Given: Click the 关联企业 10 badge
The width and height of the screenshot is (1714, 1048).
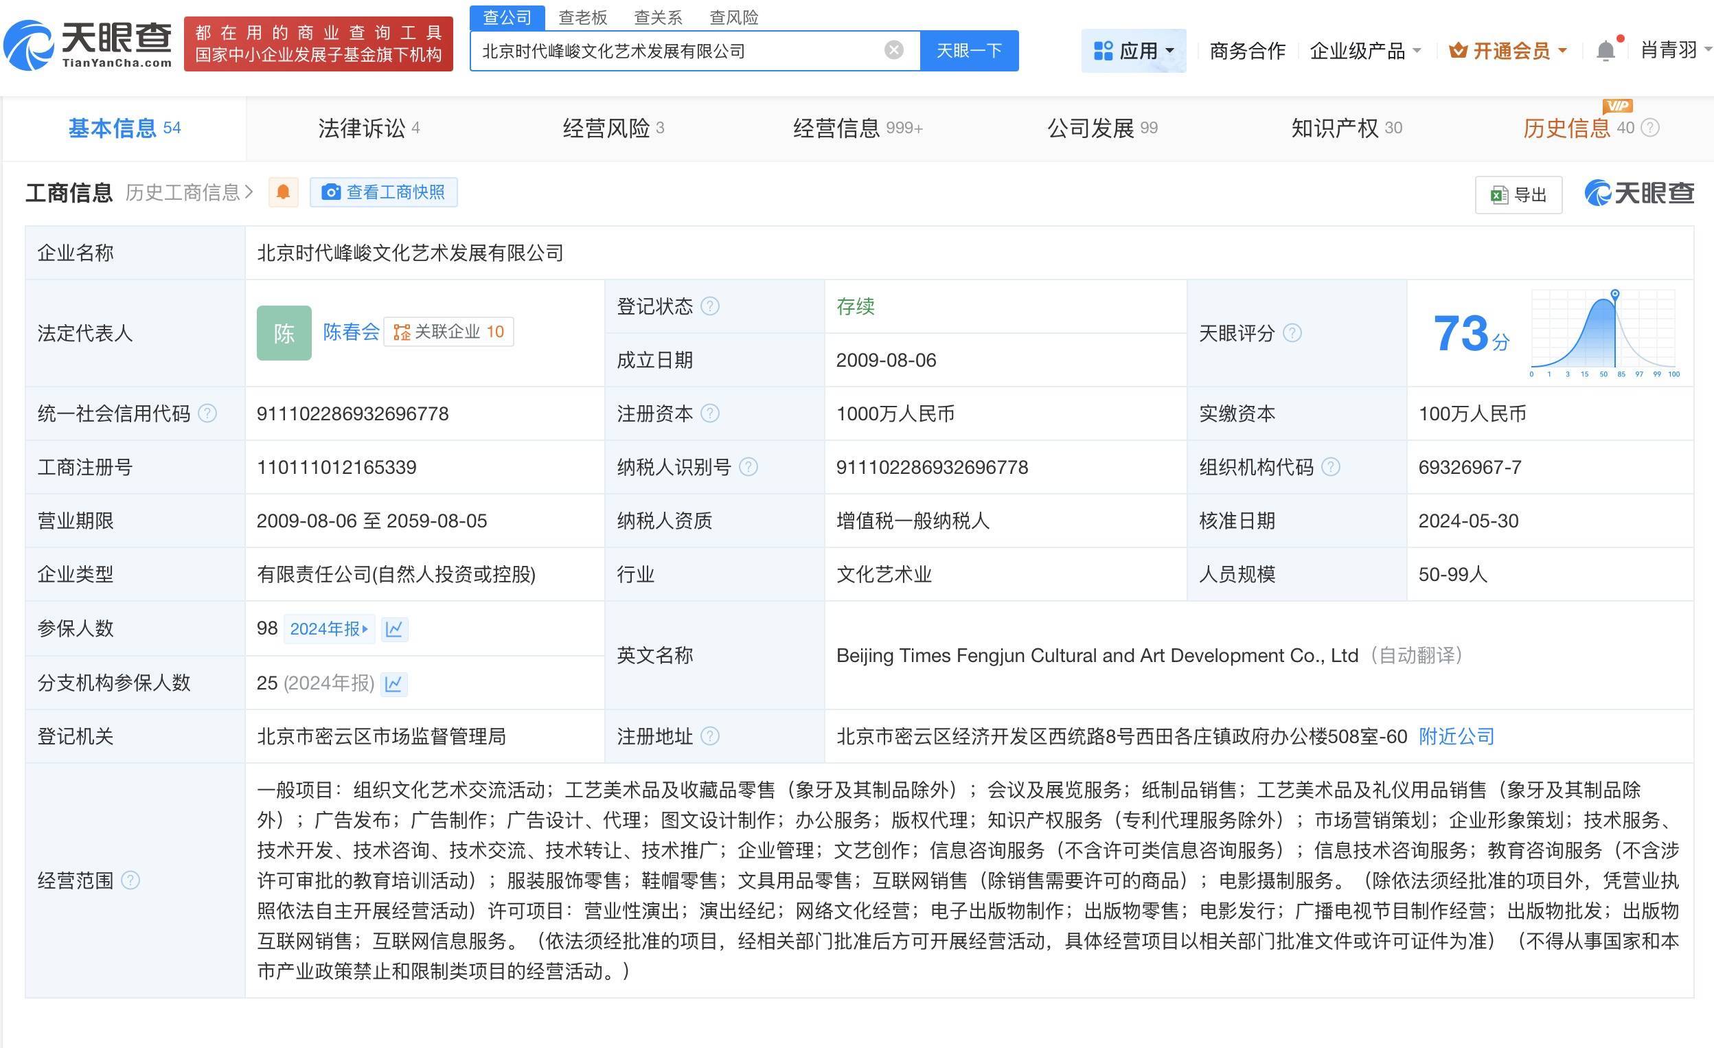Looking at the screenshot, I should 448,332.
